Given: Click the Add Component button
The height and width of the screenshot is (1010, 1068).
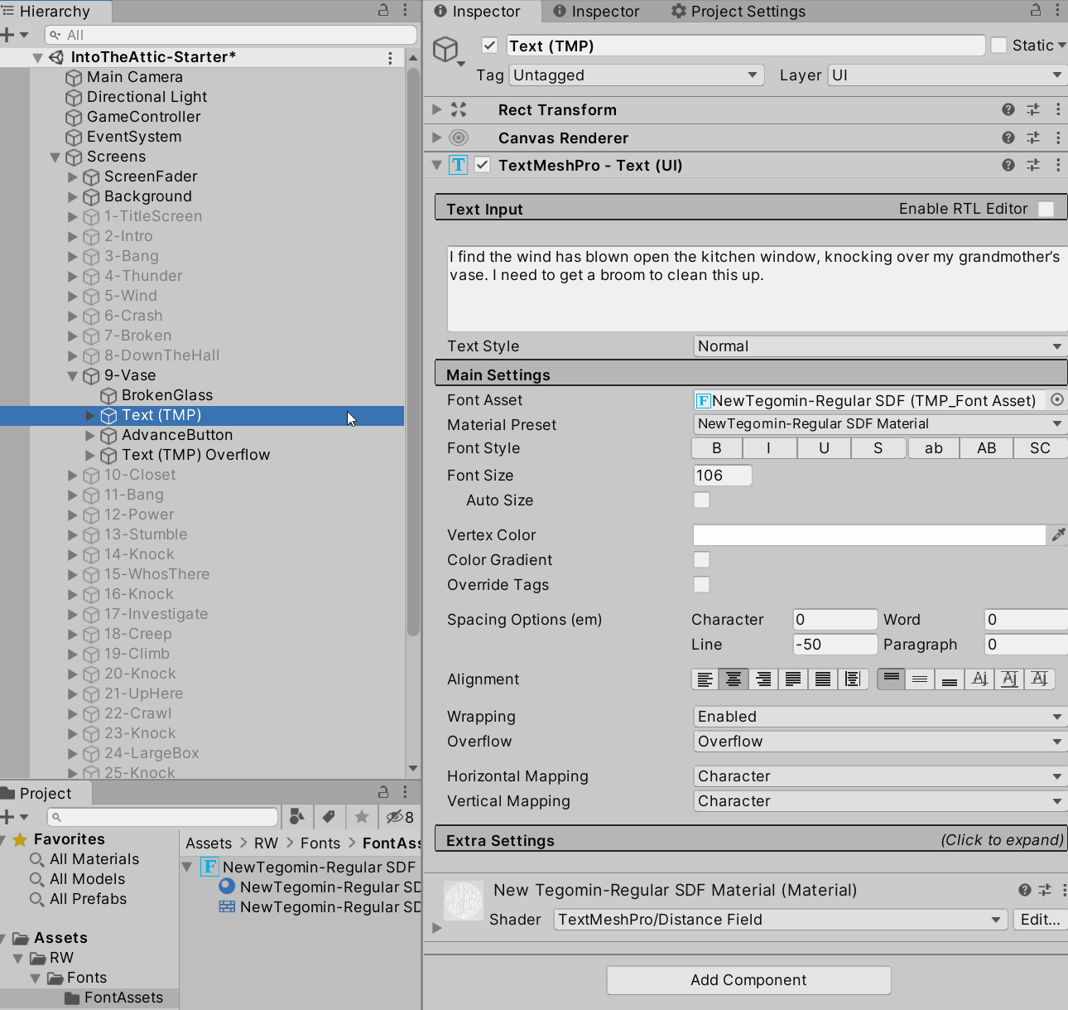Looking at the screenshot, I should click(748, 980).
